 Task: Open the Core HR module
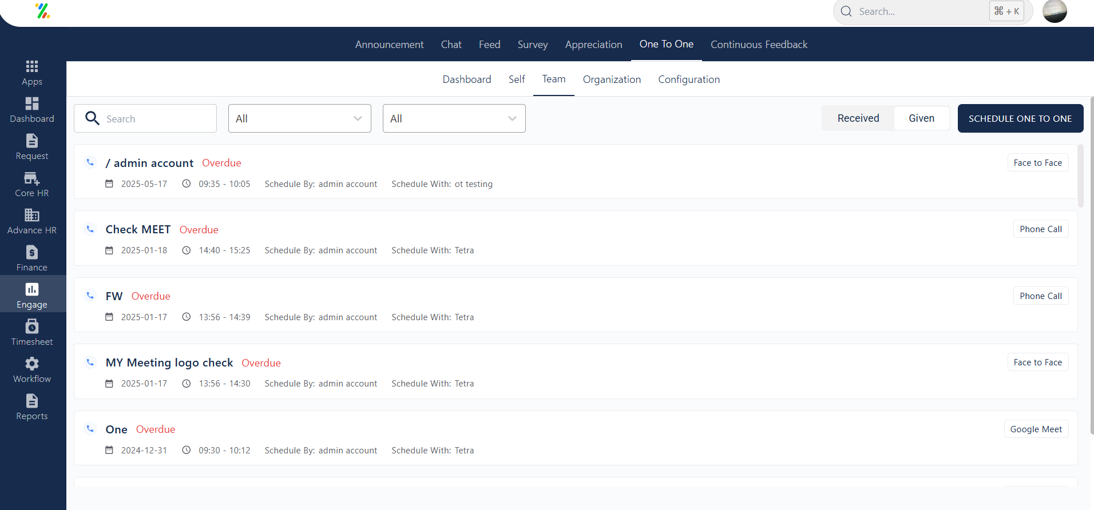[32, 185]
